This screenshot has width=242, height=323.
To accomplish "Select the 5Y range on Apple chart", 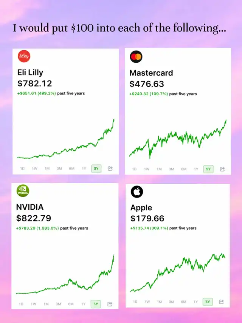I will tap(207, 301).
